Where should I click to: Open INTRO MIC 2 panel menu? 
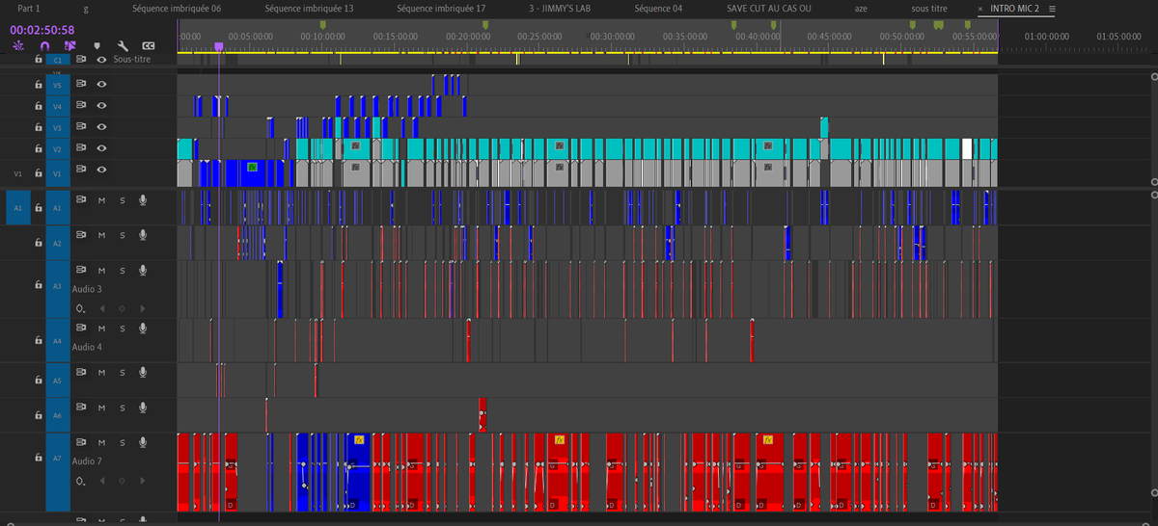1052,8
